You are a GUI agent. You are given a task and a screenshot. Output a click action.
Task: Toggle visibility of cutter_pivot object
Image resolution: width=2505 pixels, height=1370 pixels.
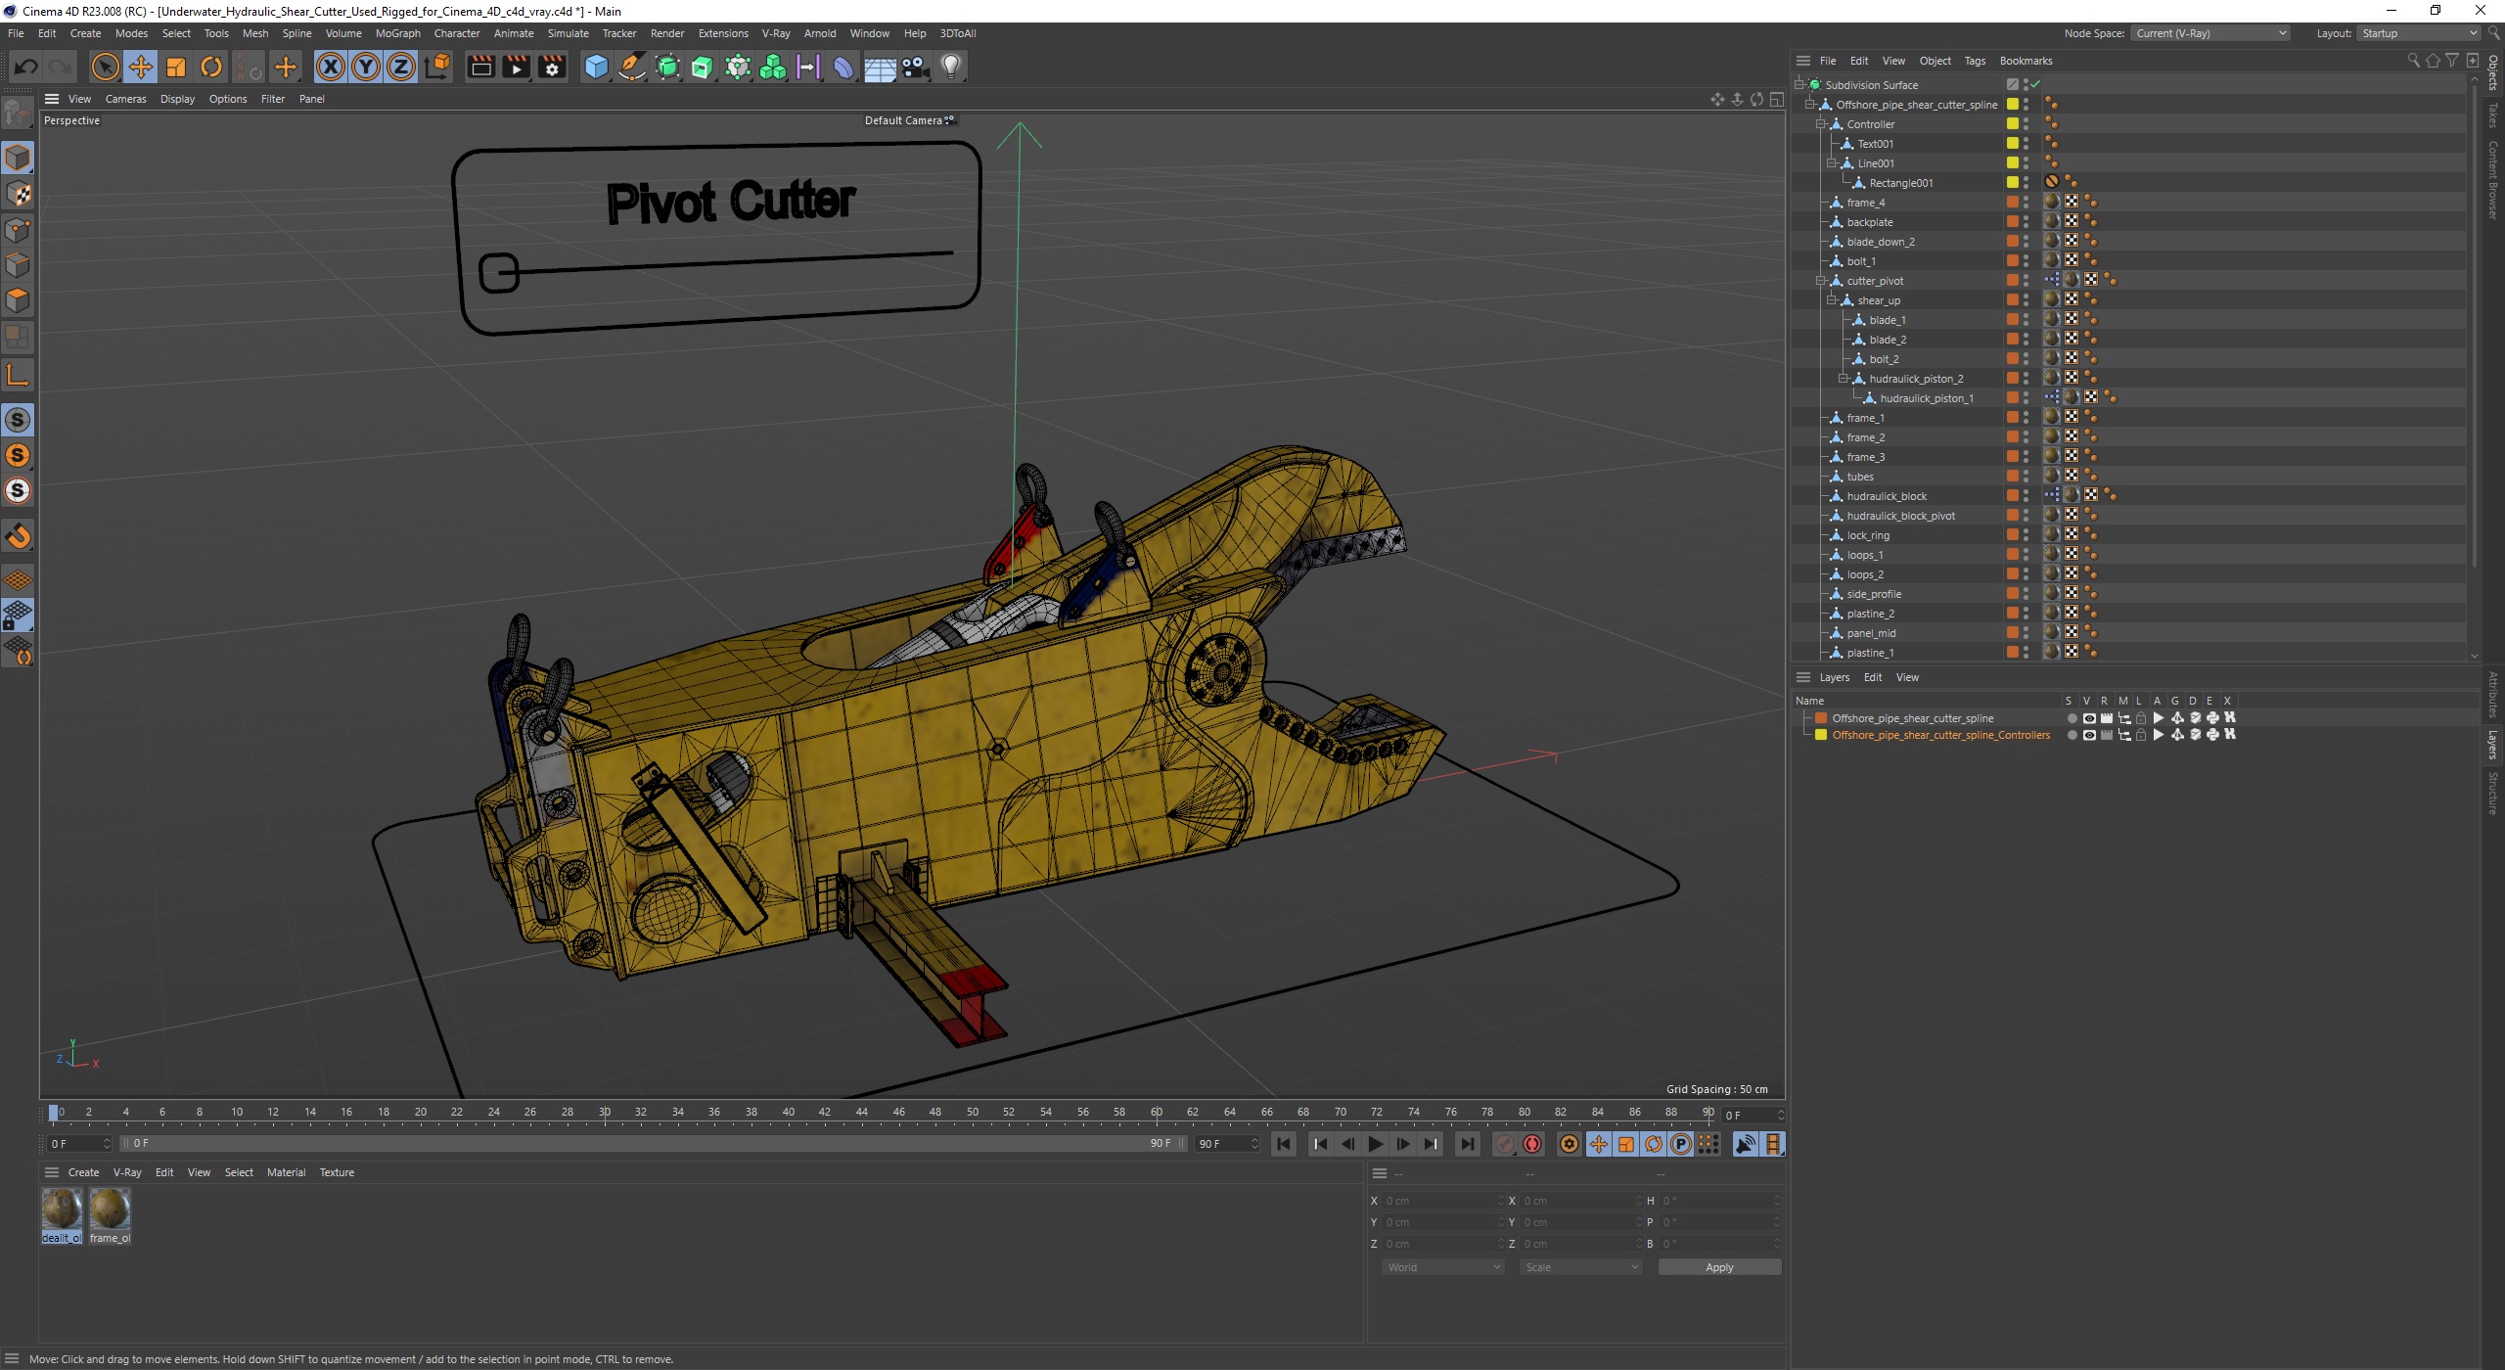(2026, 275)
